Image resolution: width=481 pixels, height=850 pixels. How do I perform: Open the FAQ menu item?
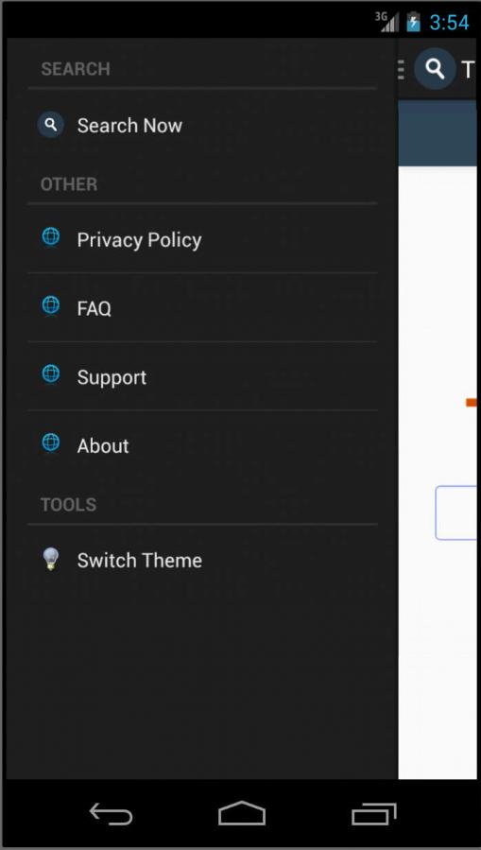coord(202,308)
